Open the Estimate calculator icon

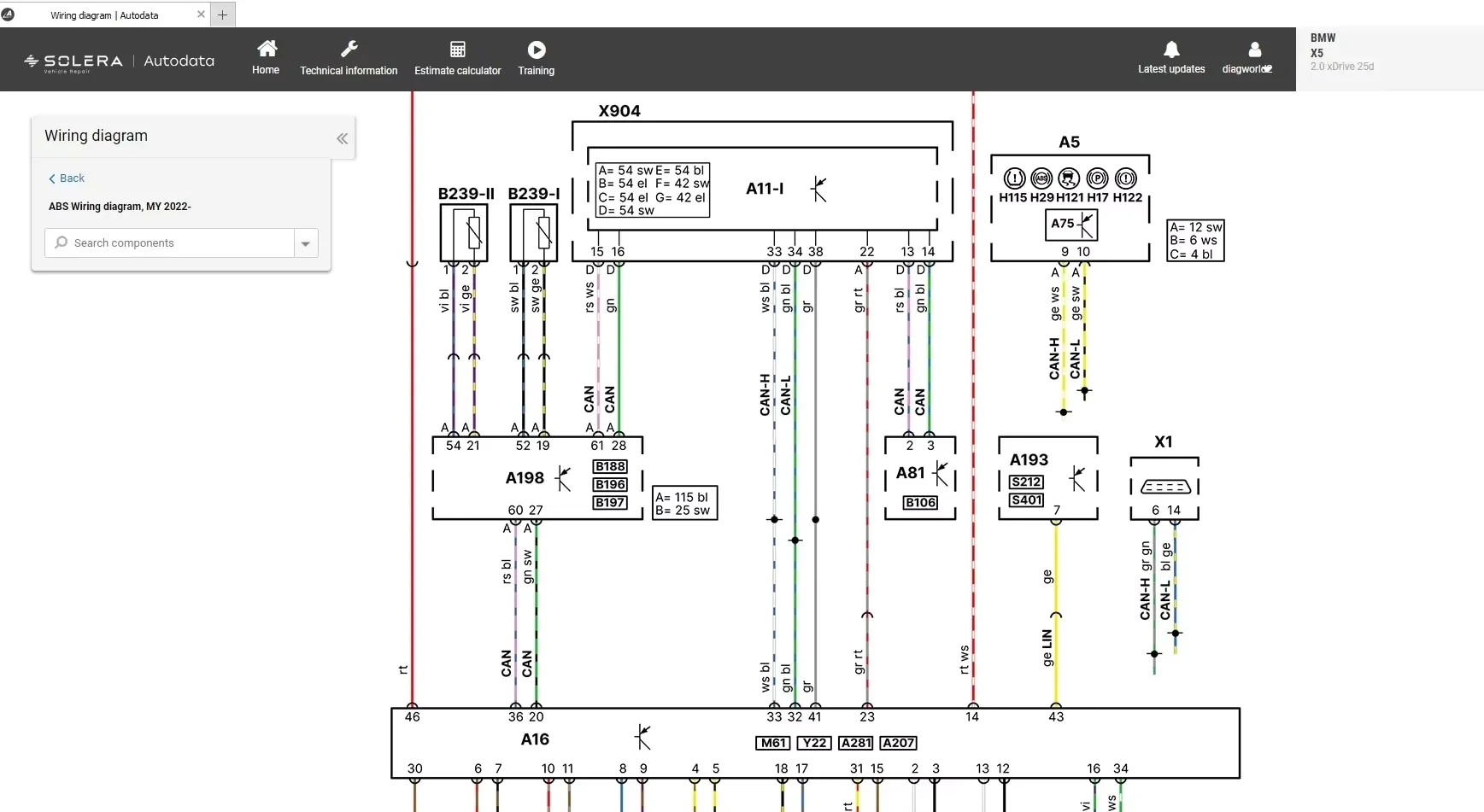(x=457, y=49)
